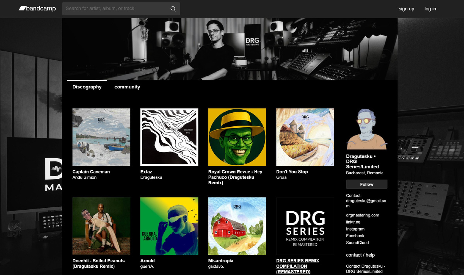464x275 pixels.
Task: Open the DRG Series Remix Compilation cover
Action: click(305, 226)
